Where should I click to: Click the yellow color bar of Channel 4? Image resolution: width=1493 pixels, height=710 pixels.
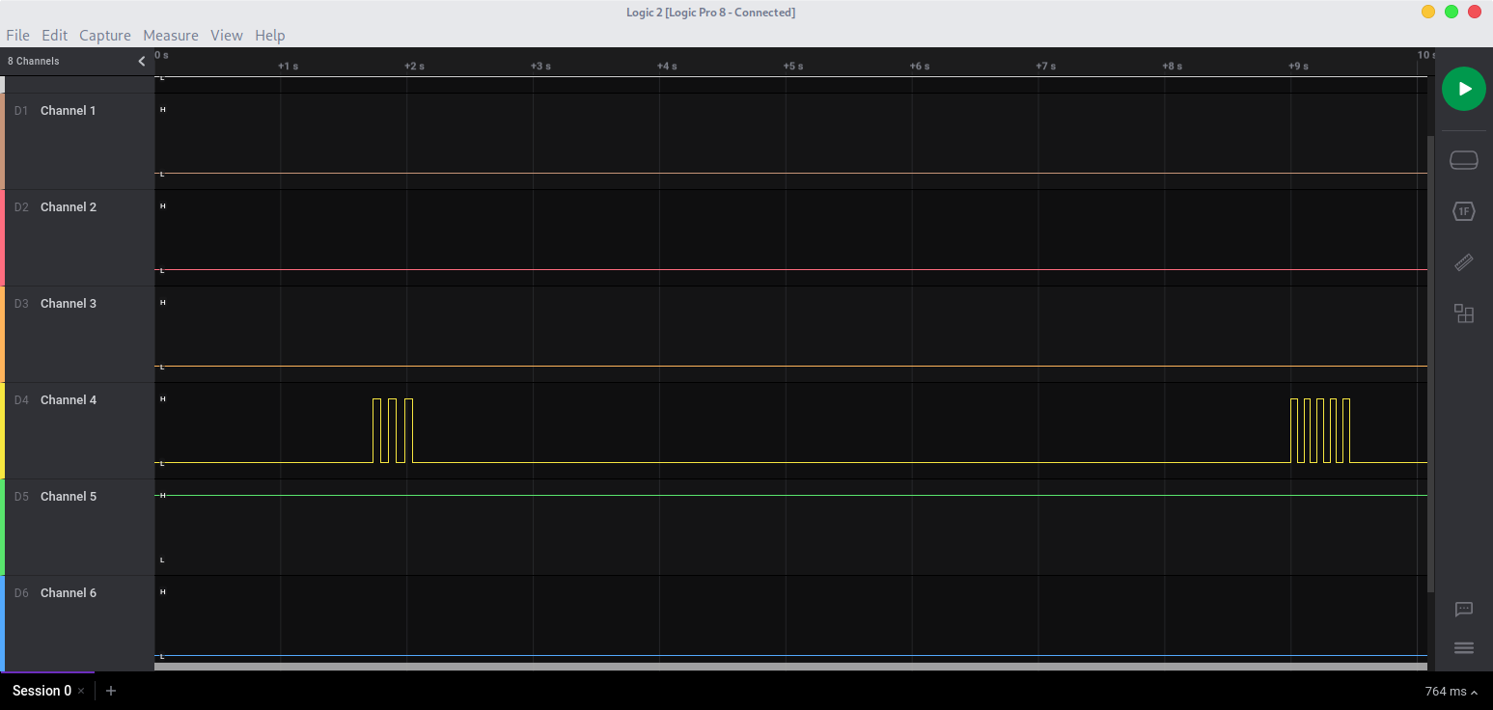3,430
